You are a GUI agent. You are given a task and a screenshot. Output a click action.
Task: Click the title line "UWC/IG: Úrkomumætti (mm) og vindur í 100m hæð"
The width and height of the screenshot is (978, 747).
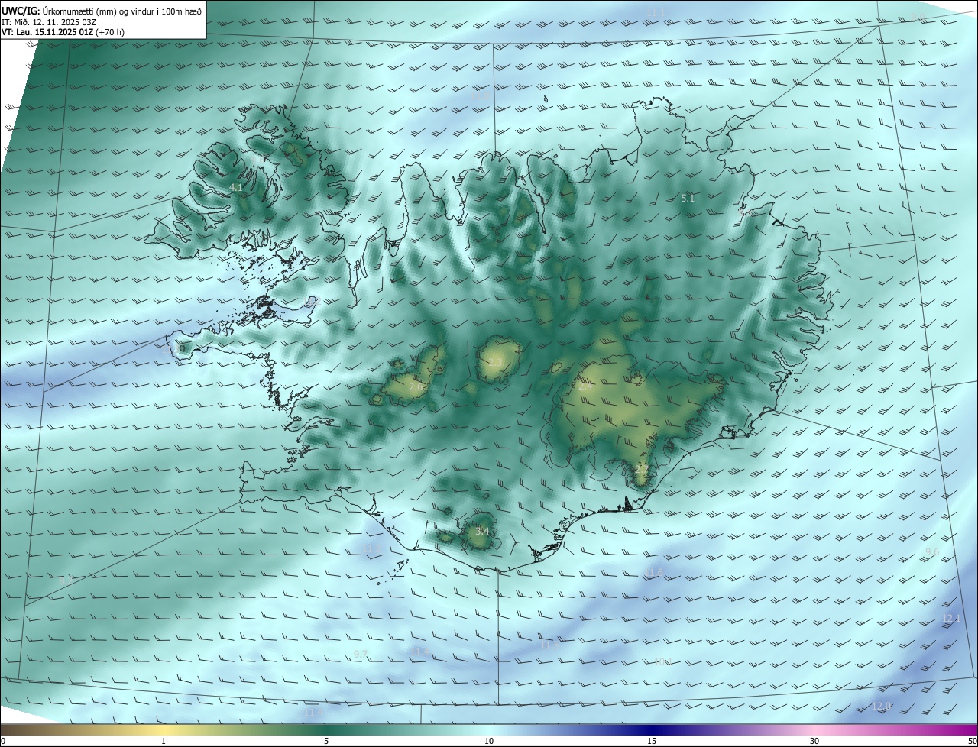(x=102, y=11)
